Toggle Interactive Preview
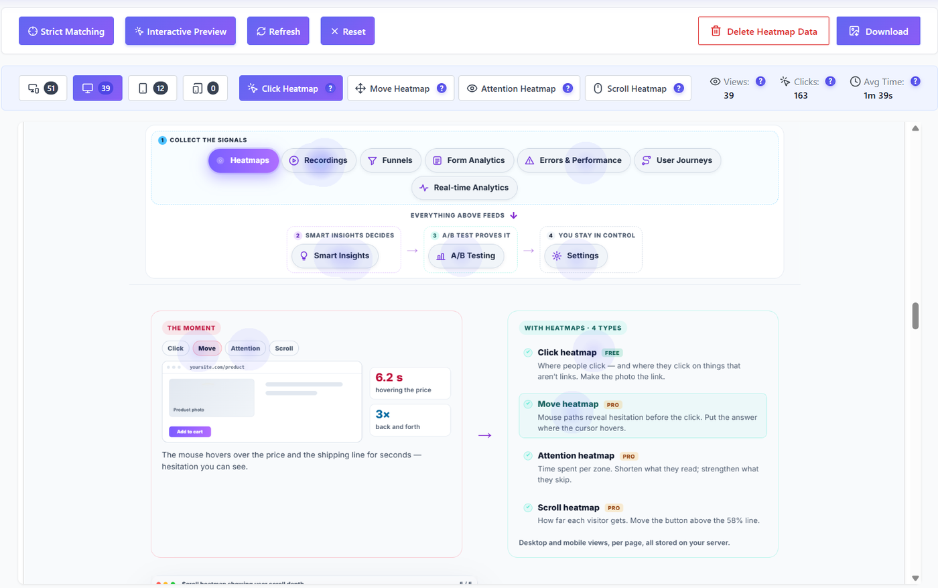 (180, 32)
